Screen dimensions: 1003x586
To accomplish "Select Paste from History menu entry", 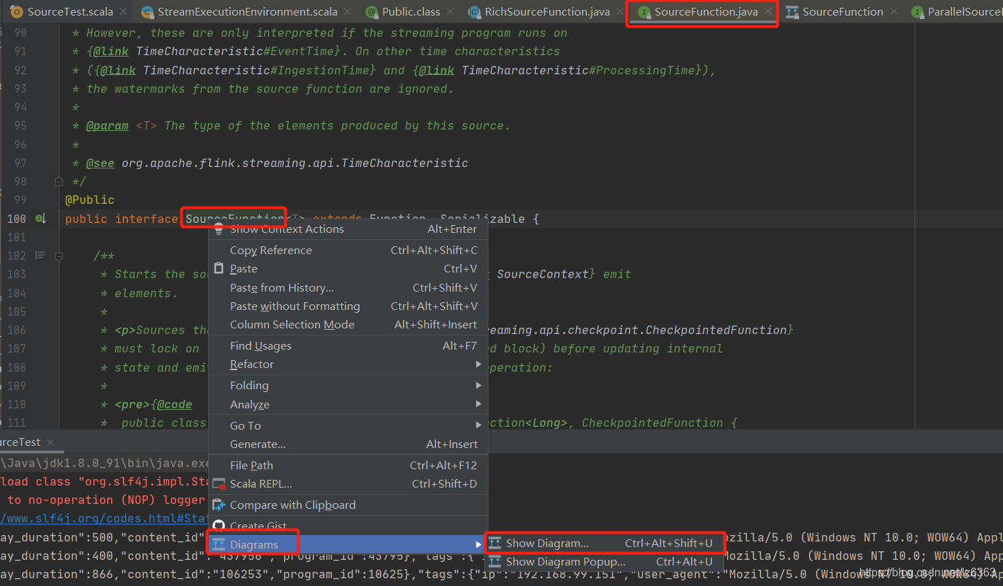I will click(x=348, y=287).
